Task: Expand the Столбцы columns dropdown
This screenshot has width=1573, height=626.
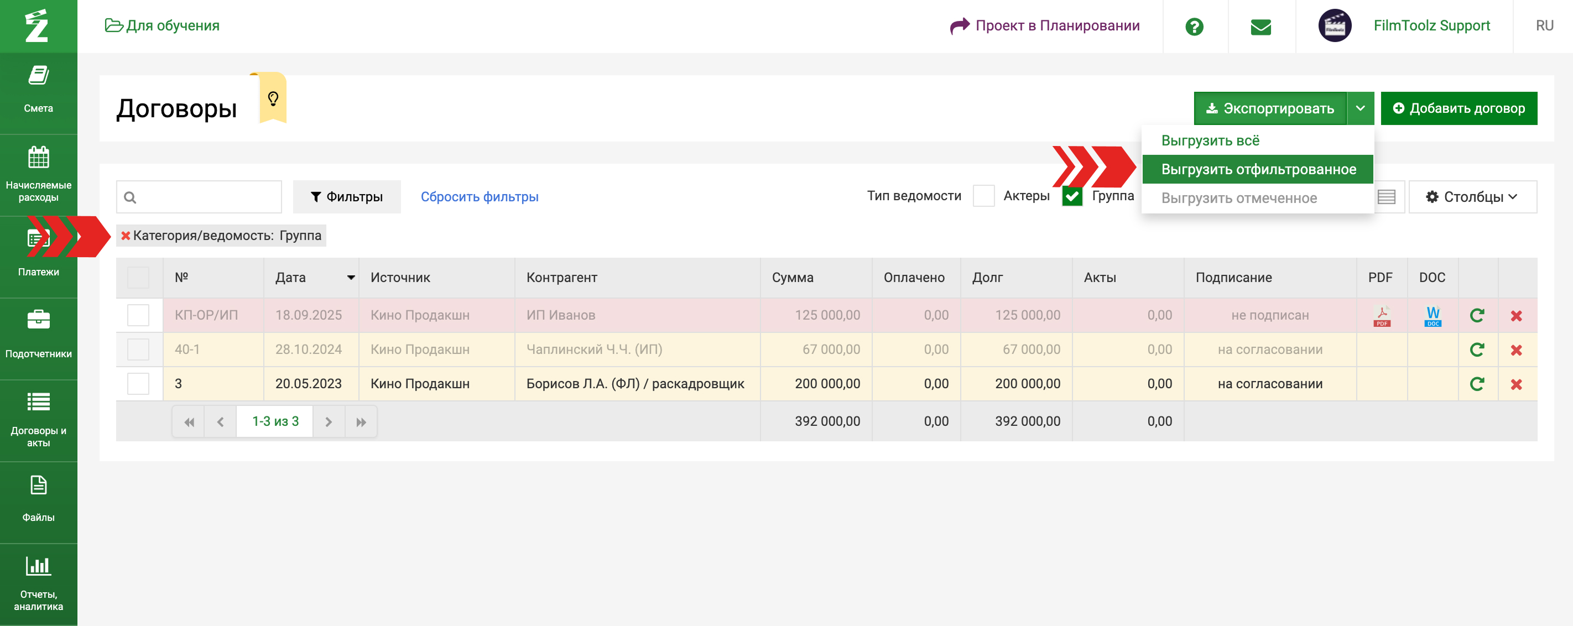Action: coord(1472,197)
